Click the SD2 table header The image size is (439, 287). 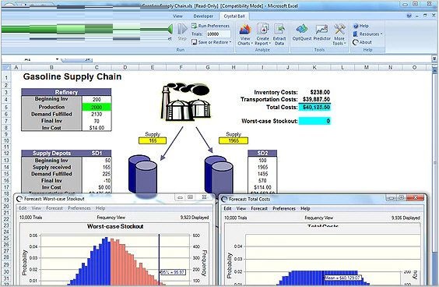(262, 153)
